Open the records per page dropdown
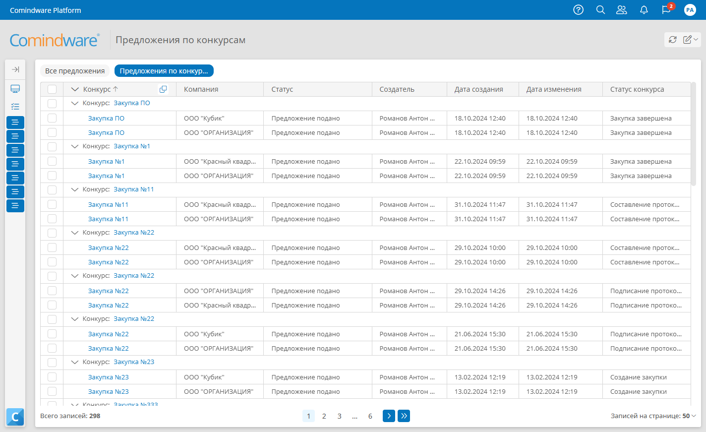This screenshot has width=706, height=432. coord(689,416)
